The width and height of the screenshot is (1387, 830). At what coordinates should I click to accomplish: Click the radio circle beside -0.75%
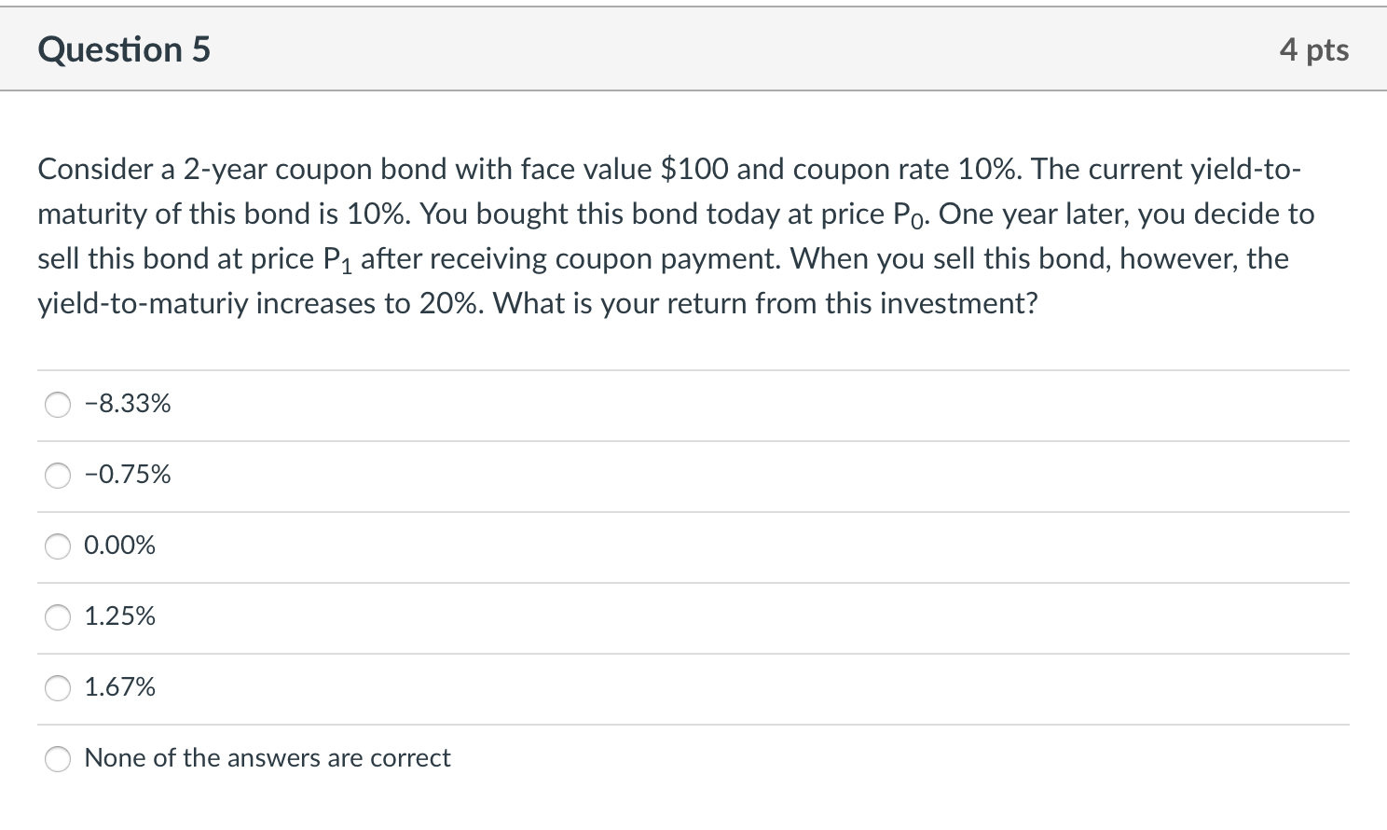click(58, 476)
